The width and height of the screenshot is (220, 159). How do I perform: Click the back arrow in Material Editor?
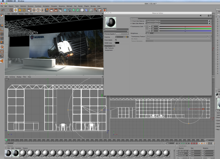[201, 15]
